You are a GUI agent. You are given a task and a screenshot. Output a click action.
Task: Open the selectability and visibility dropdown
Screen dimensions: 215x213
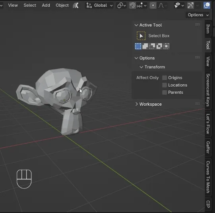pyautogui.click(x=179, y=6)
